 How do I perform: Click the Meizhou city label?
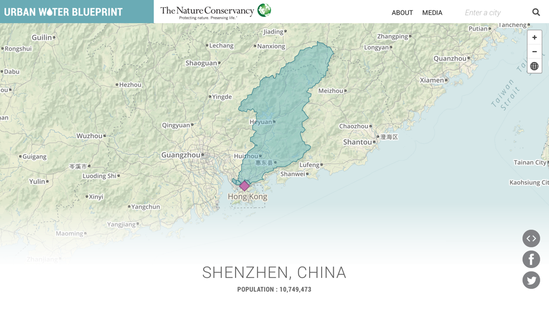330,90
